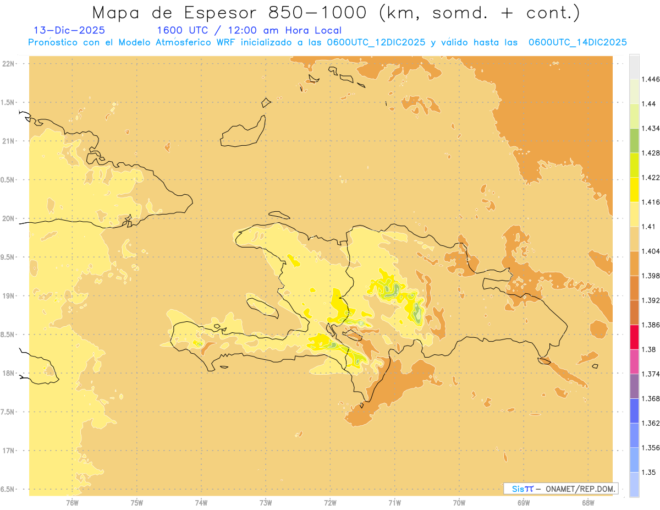660x510 pixels.
Task: Select the '1600 UTC / 12:00 am Hora Local' text
Action: pyautogui.click(x=249, y=30)
